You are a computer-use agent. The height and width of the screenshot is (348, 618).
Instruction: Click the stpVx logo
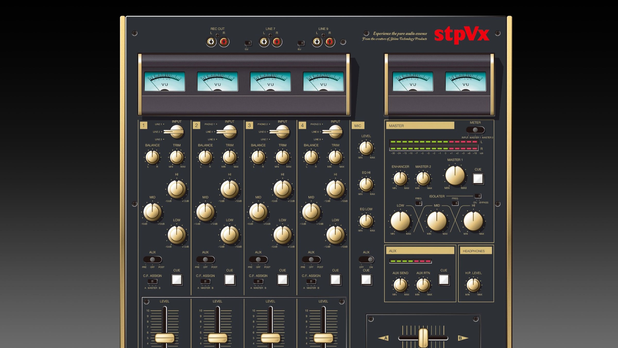click(x=461, y=35)
